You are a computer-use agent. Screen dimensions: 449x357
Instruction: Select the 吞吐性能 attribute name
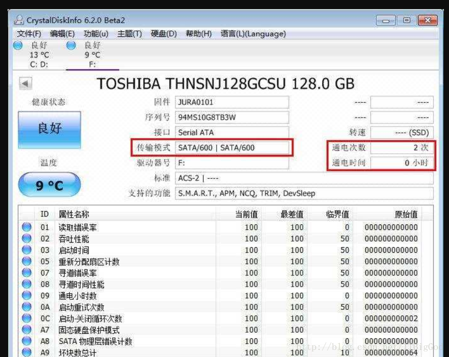point(74,239)
